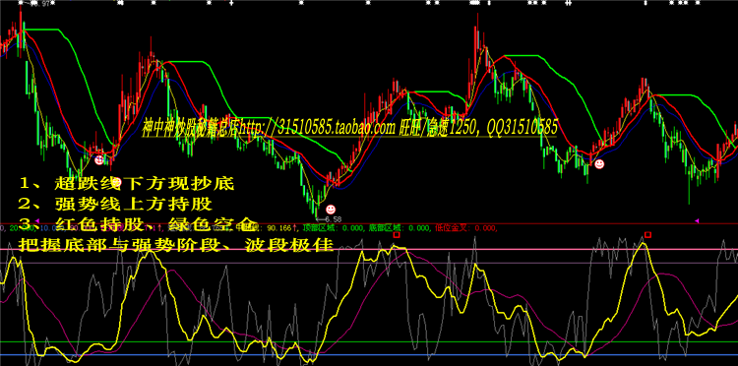Select the rightmost smiley face buy signal
This screenshot has width=738, height=366.
(599, 164)
